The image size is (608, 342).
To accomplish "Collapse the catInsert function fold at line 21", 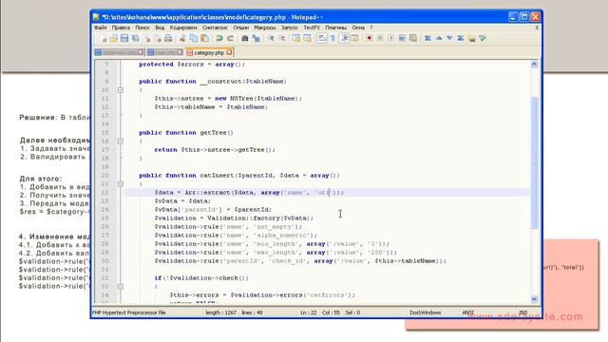I will coord(121,183).
